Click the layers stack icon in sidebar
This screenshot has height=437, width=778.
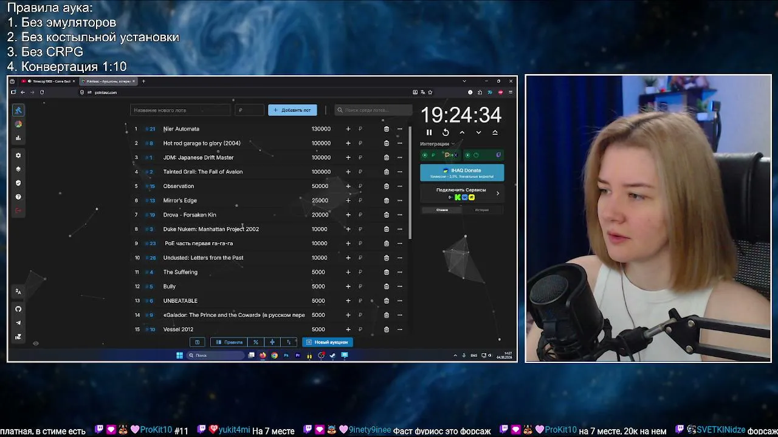[x=18, y=169]
